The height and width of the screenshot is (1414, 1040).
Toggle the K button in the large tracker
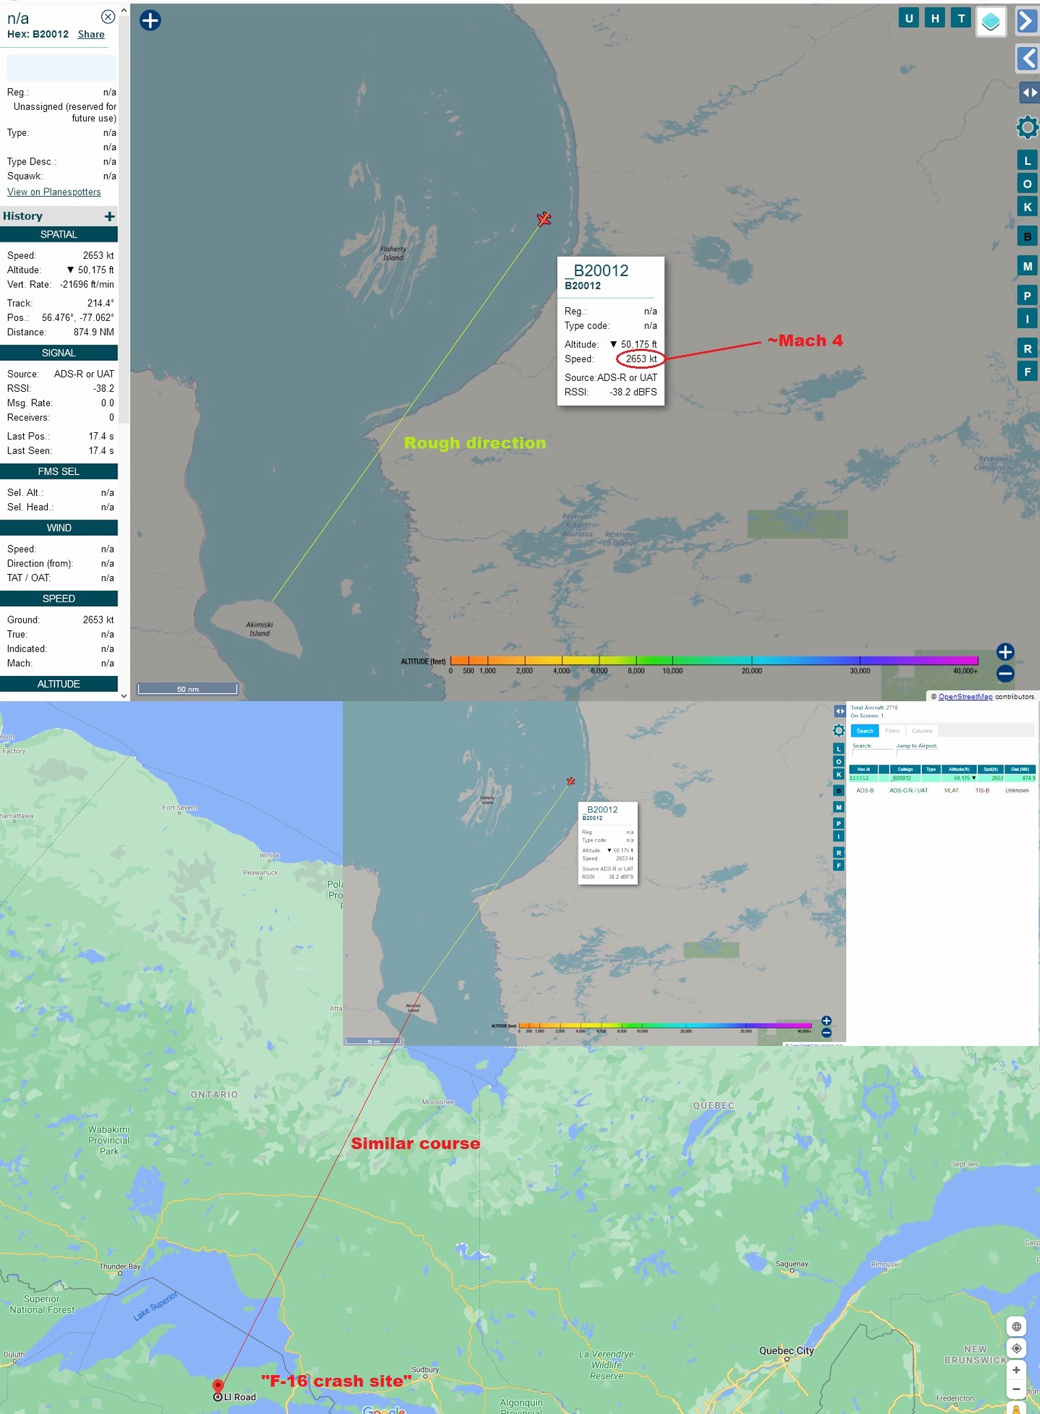(1027, 207)
